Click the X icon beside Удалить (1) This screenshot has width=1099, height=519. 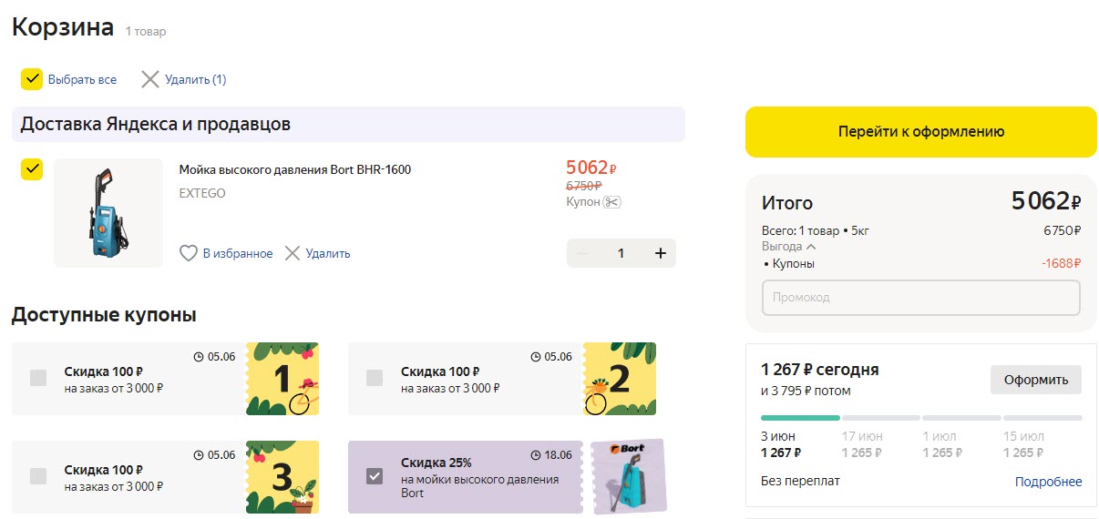150,79
